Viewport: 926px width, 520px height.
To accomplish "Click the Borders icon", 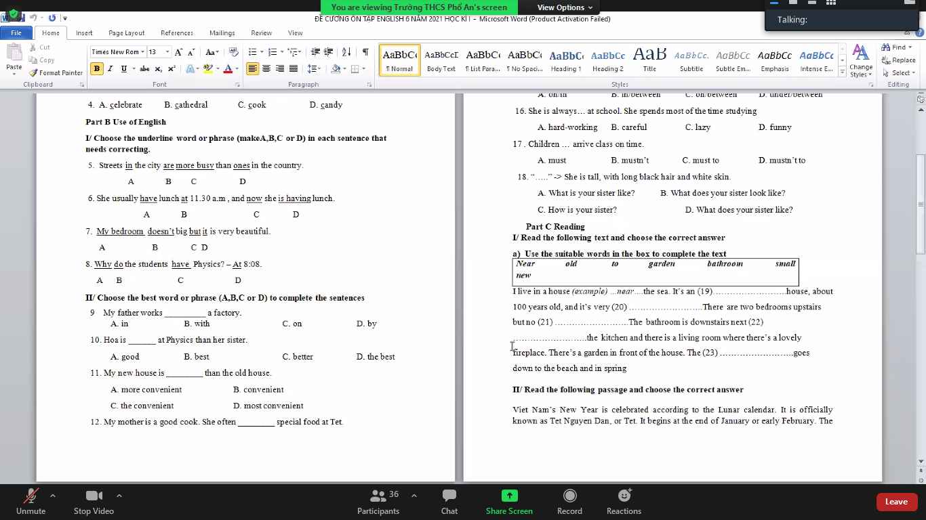I will (355, 68).
